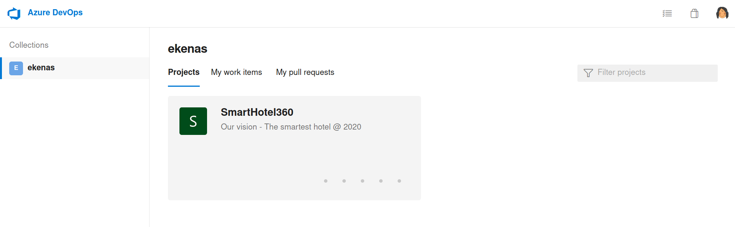
Task: Open the Marketplace shopping bag icon
Action: 694,13
